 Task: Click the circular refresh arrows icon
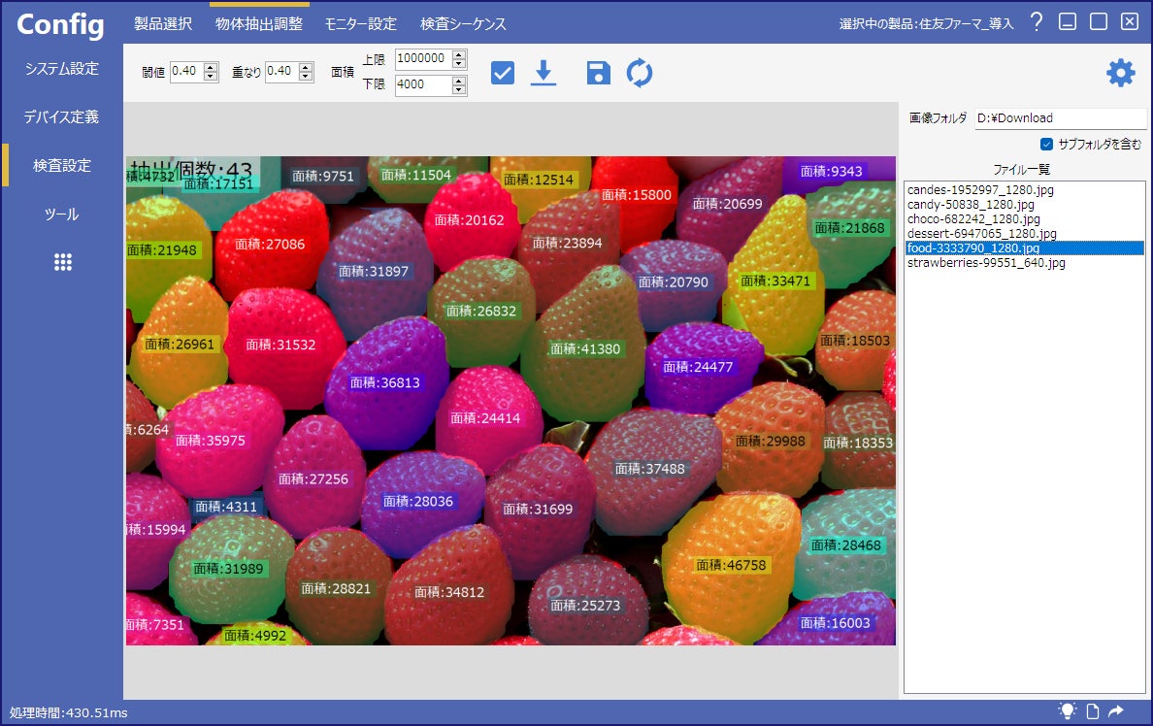(640, 73)
